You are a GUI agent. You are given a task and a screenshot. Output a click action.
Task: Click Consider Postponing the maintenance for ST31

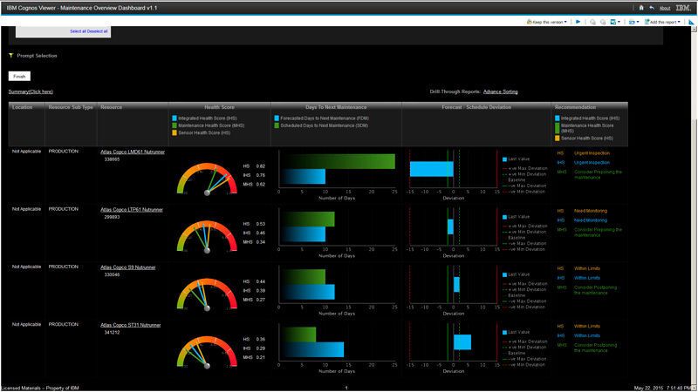(596, 348)
